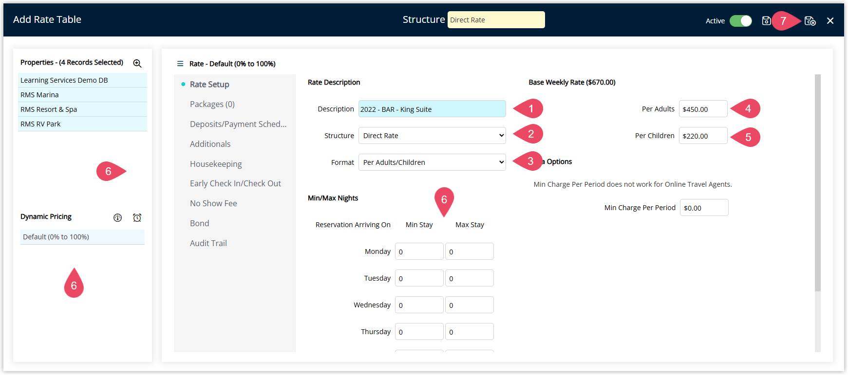Open the Housekeeping tab
This screenshot has width=848, height=375.
coord(216,164)
